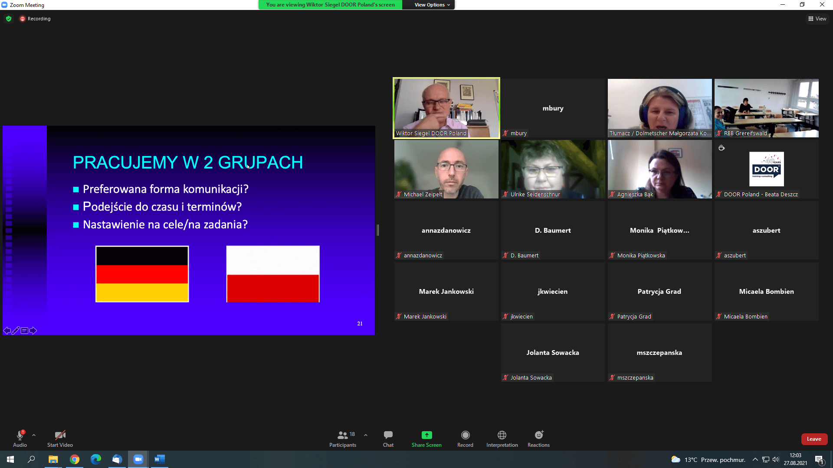Screen dimensions: 833x468
Task: Click the green encryption shield icon
Action: (x=9, y=19)
